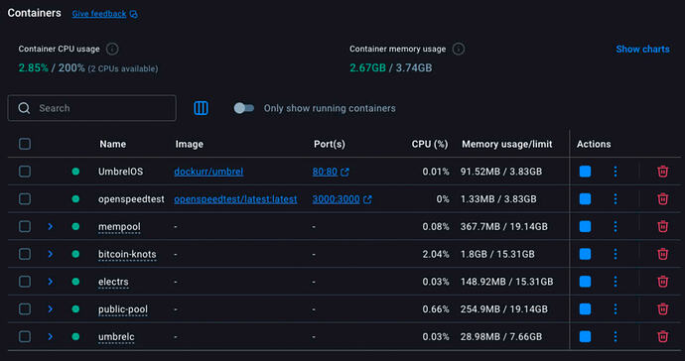Stop the electrs container
The image size is (685, 361).
point(585,281)
